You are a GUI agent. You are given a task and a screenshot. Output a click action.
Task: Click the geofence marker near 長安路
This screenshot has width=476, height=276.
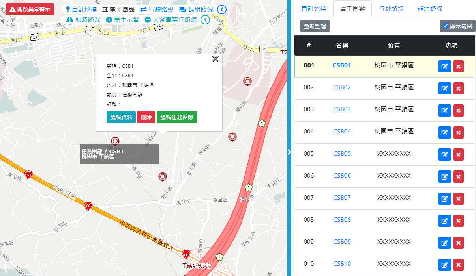pyautogui.click(x=232, y=137)
